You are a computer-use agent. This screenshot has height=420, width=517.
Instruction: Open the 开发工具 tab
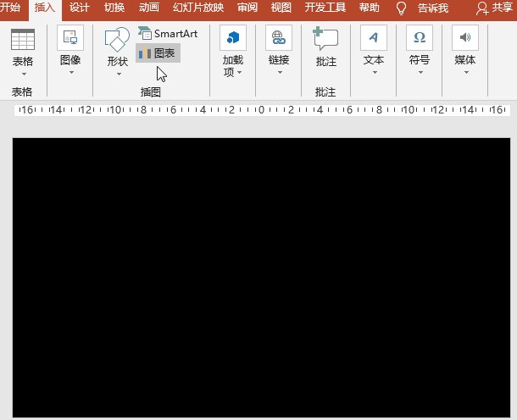[325, 8]
